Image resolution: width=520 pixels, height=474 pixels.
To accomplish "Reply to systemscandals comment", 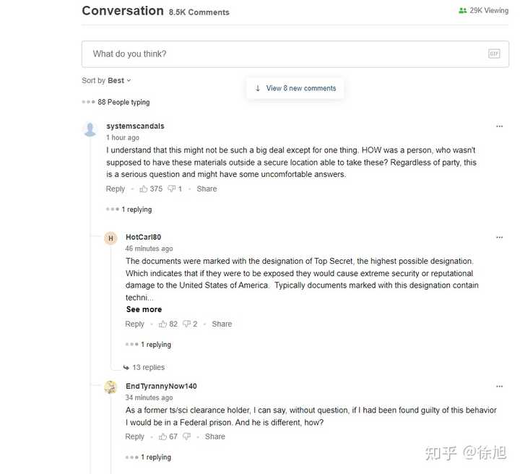I will [115, 189].
